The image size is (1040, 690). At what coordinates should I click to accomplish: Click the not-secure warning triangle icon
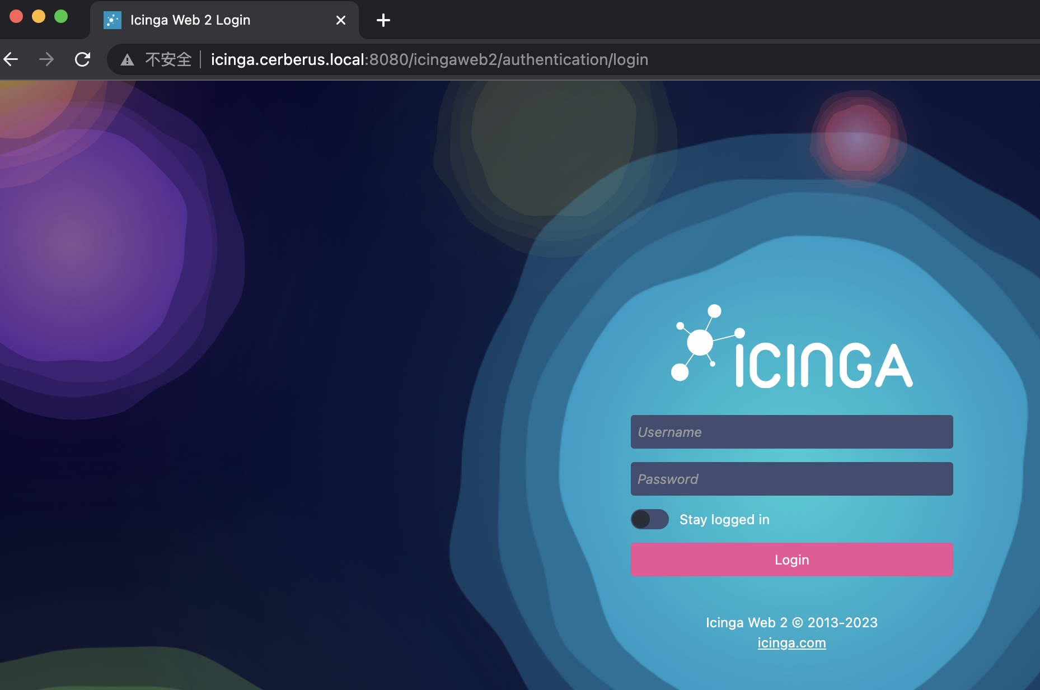(127, 59)
